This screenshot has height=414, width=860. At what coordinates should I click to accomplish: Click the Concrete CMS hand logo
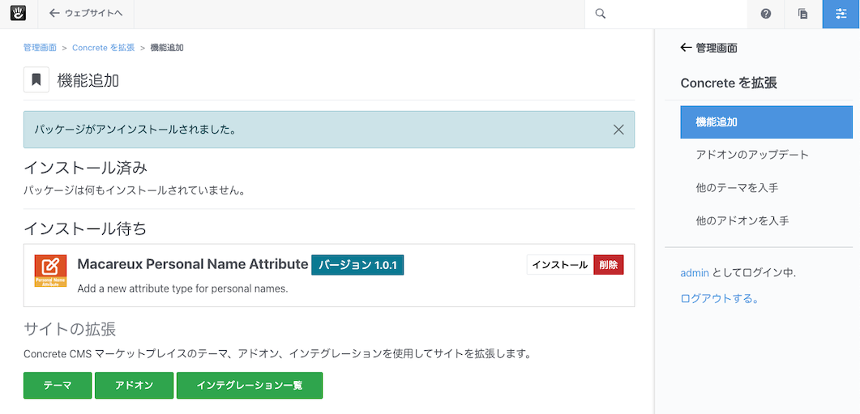tap(19, 14)
